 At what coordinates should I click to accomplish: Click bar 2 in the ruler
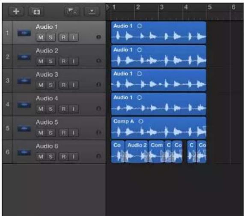(x=138, y=7)
